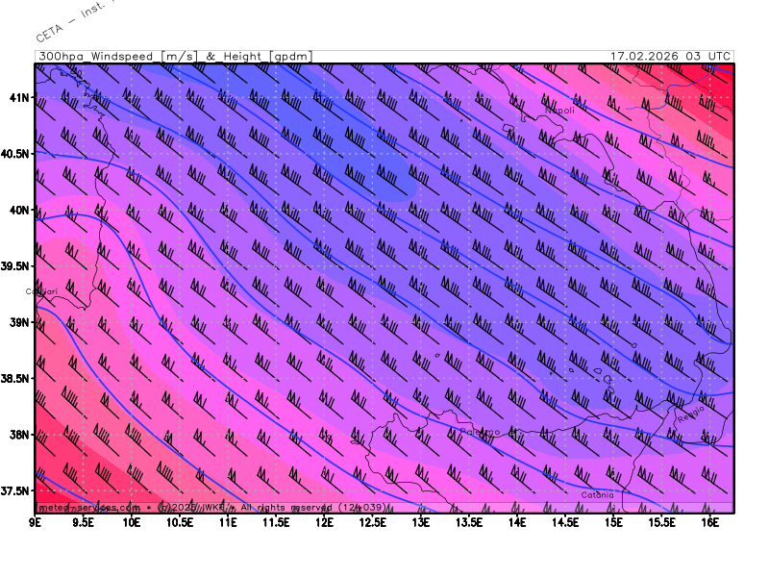Viewport: 769px width, 577px height.
Task: Click the 37.5N latitude axis label
Action: pyautogui.click(x=15, y=491)
